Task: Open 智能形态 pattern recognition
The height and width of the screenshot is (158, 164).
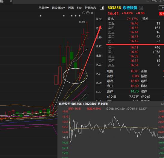Action: (x=90, y=8)
